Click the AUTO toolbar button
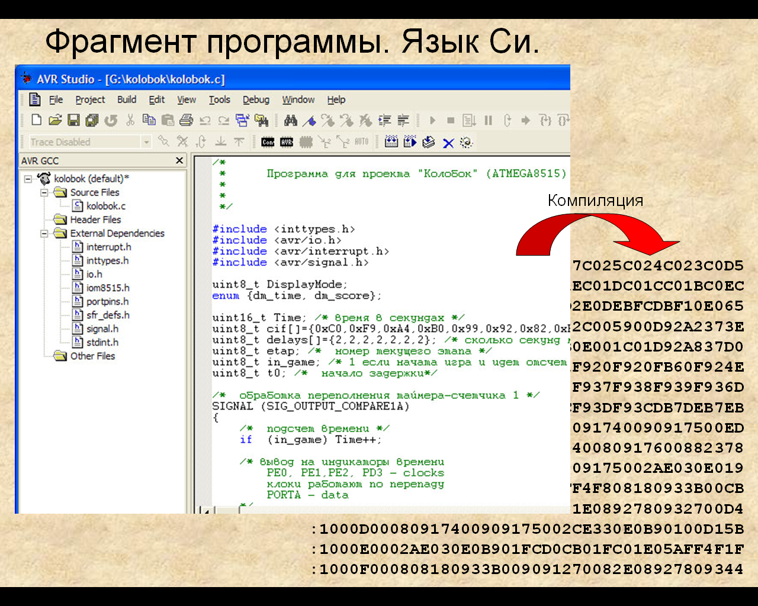 pos(361,141)
